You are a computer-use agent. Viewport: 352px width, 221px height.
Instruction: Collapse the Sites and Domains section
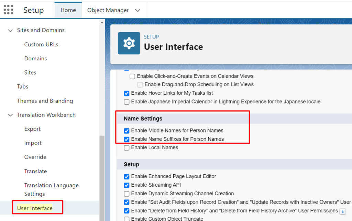10,31
